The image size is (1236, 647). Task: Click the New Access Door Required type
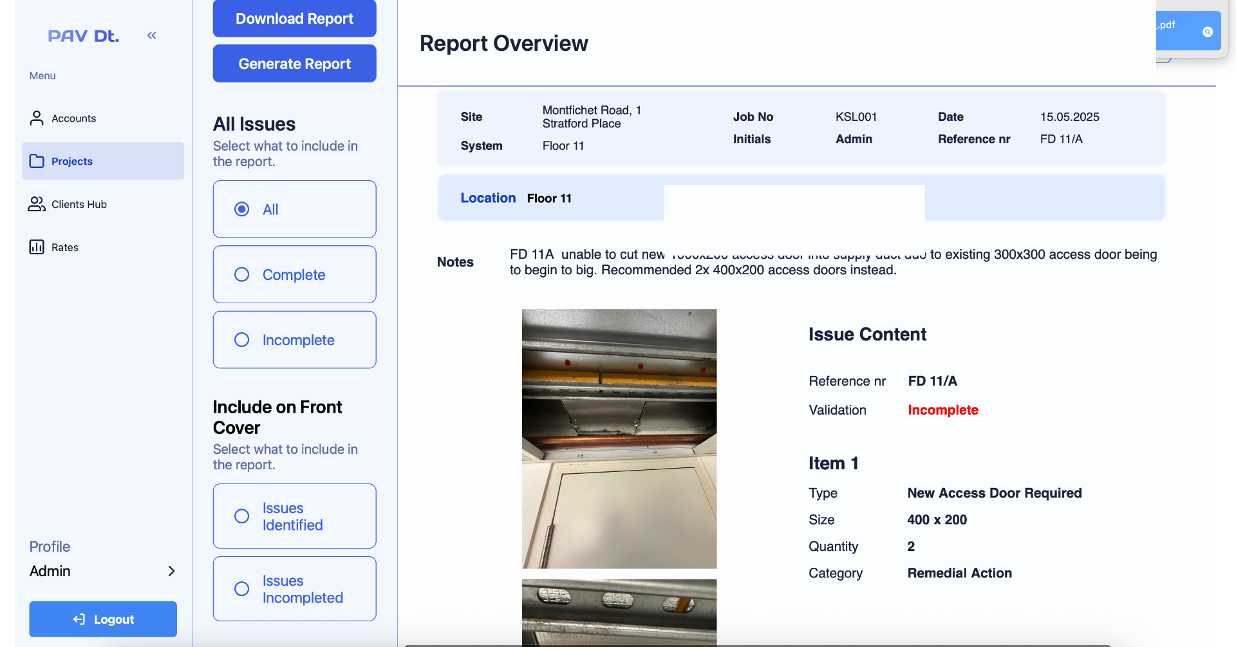tap(995, 493)
